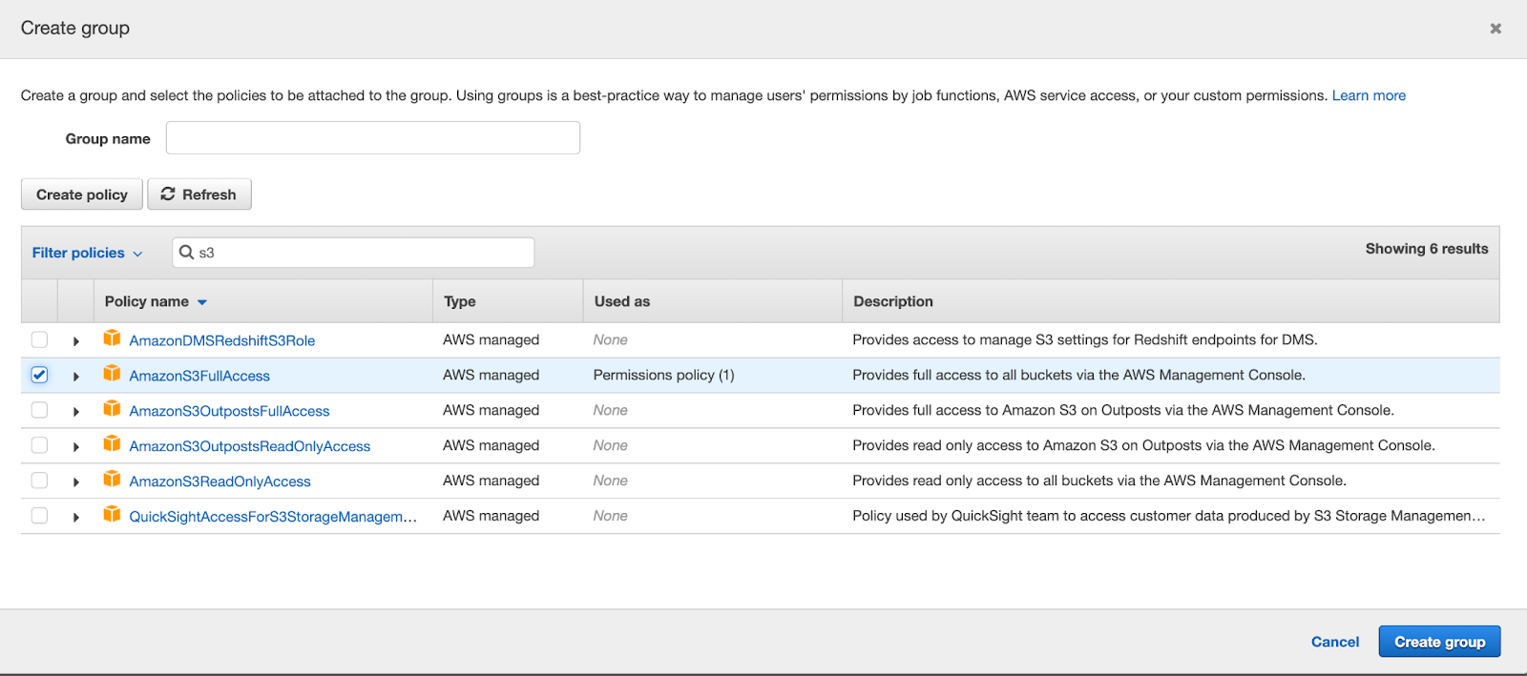The image size is (1527, 676).
Task: Click the AmazonS3FullAccess policy box icon
Action: pyautogui.click(x=112, y=373)
